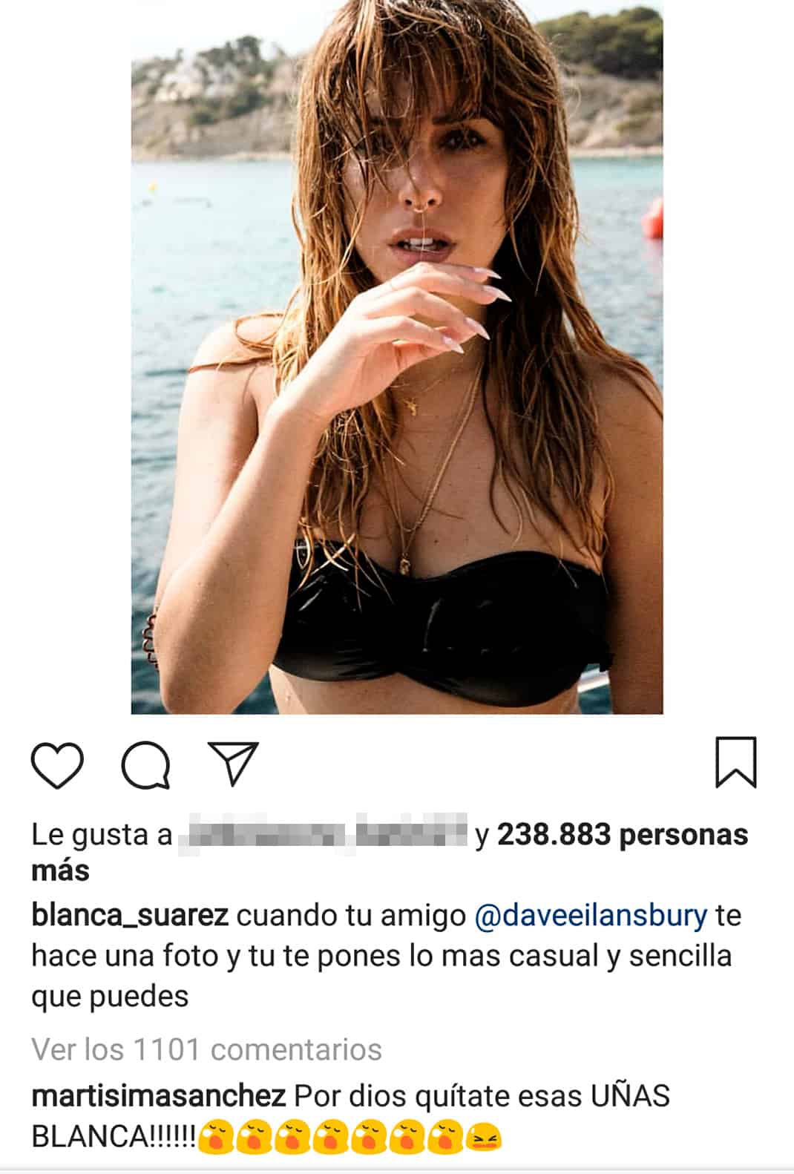Click the comment text 'Por dios quítate esas UÑAS'
Image resolution: width=794 pixels, height=1174 pixels.
click(482, 1096)
